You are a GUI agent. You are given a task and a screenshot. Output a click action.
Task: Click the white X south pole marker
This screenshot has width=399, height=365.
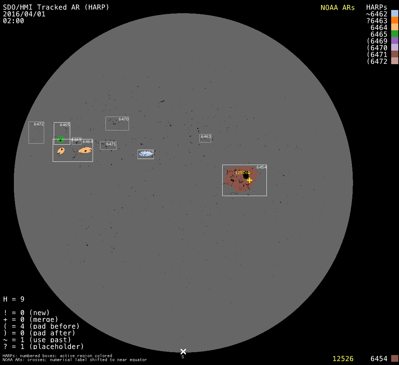coord(183,351)
